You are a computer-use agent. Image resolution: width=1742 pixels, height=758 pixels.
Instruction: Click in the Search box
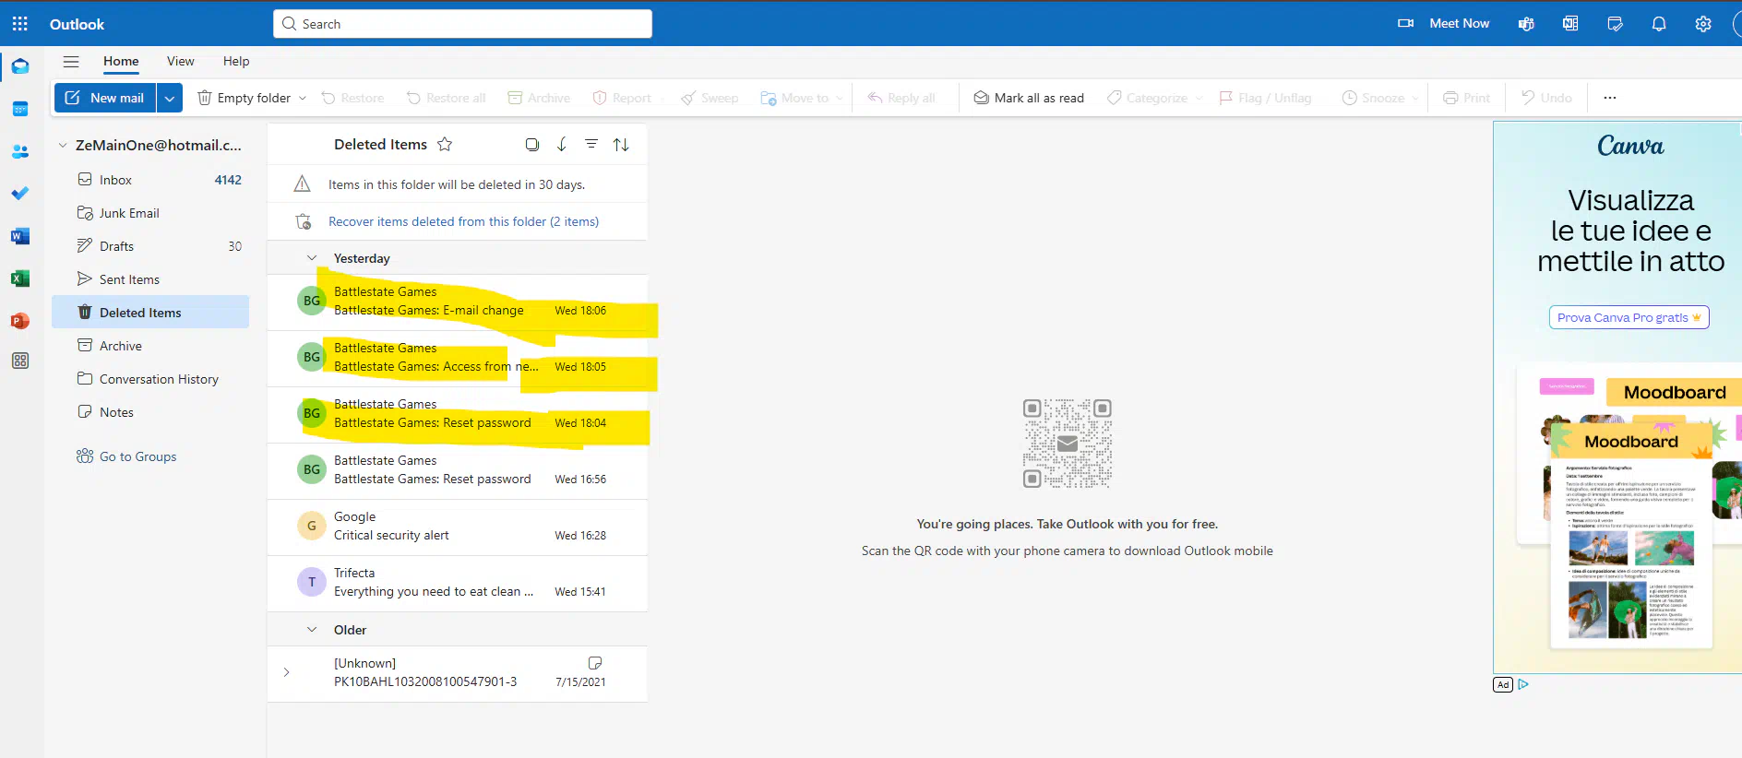point(462,24)
